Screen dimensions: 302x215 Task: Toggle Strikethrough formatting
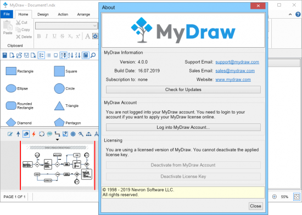[x=62, y=36]
